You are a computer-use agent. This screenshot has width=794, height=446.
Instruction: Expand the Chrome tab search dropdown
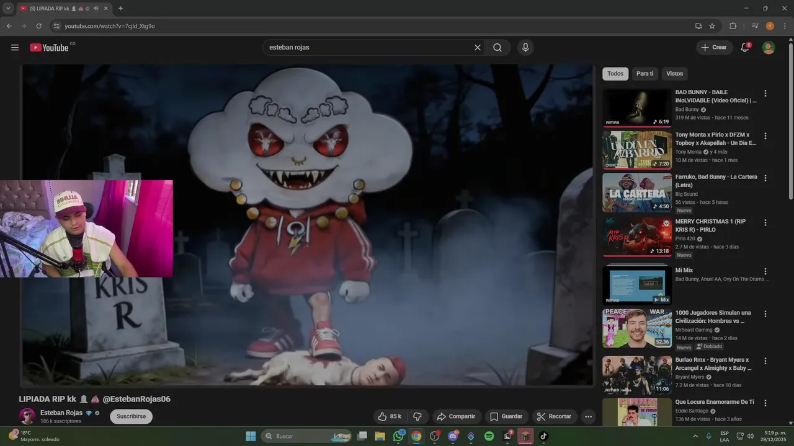8,8
